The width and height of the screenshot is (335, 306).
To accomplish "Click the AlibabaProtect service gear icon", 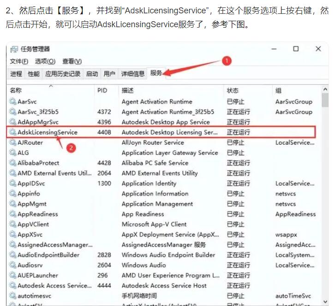I will [x=13, y=163].
